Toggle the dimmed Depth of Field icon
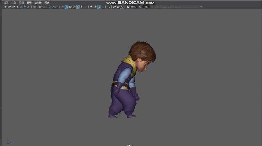Image resolution: width=262 pixels, height=146 pixels. pyautogui.click(x=103, y=7)
